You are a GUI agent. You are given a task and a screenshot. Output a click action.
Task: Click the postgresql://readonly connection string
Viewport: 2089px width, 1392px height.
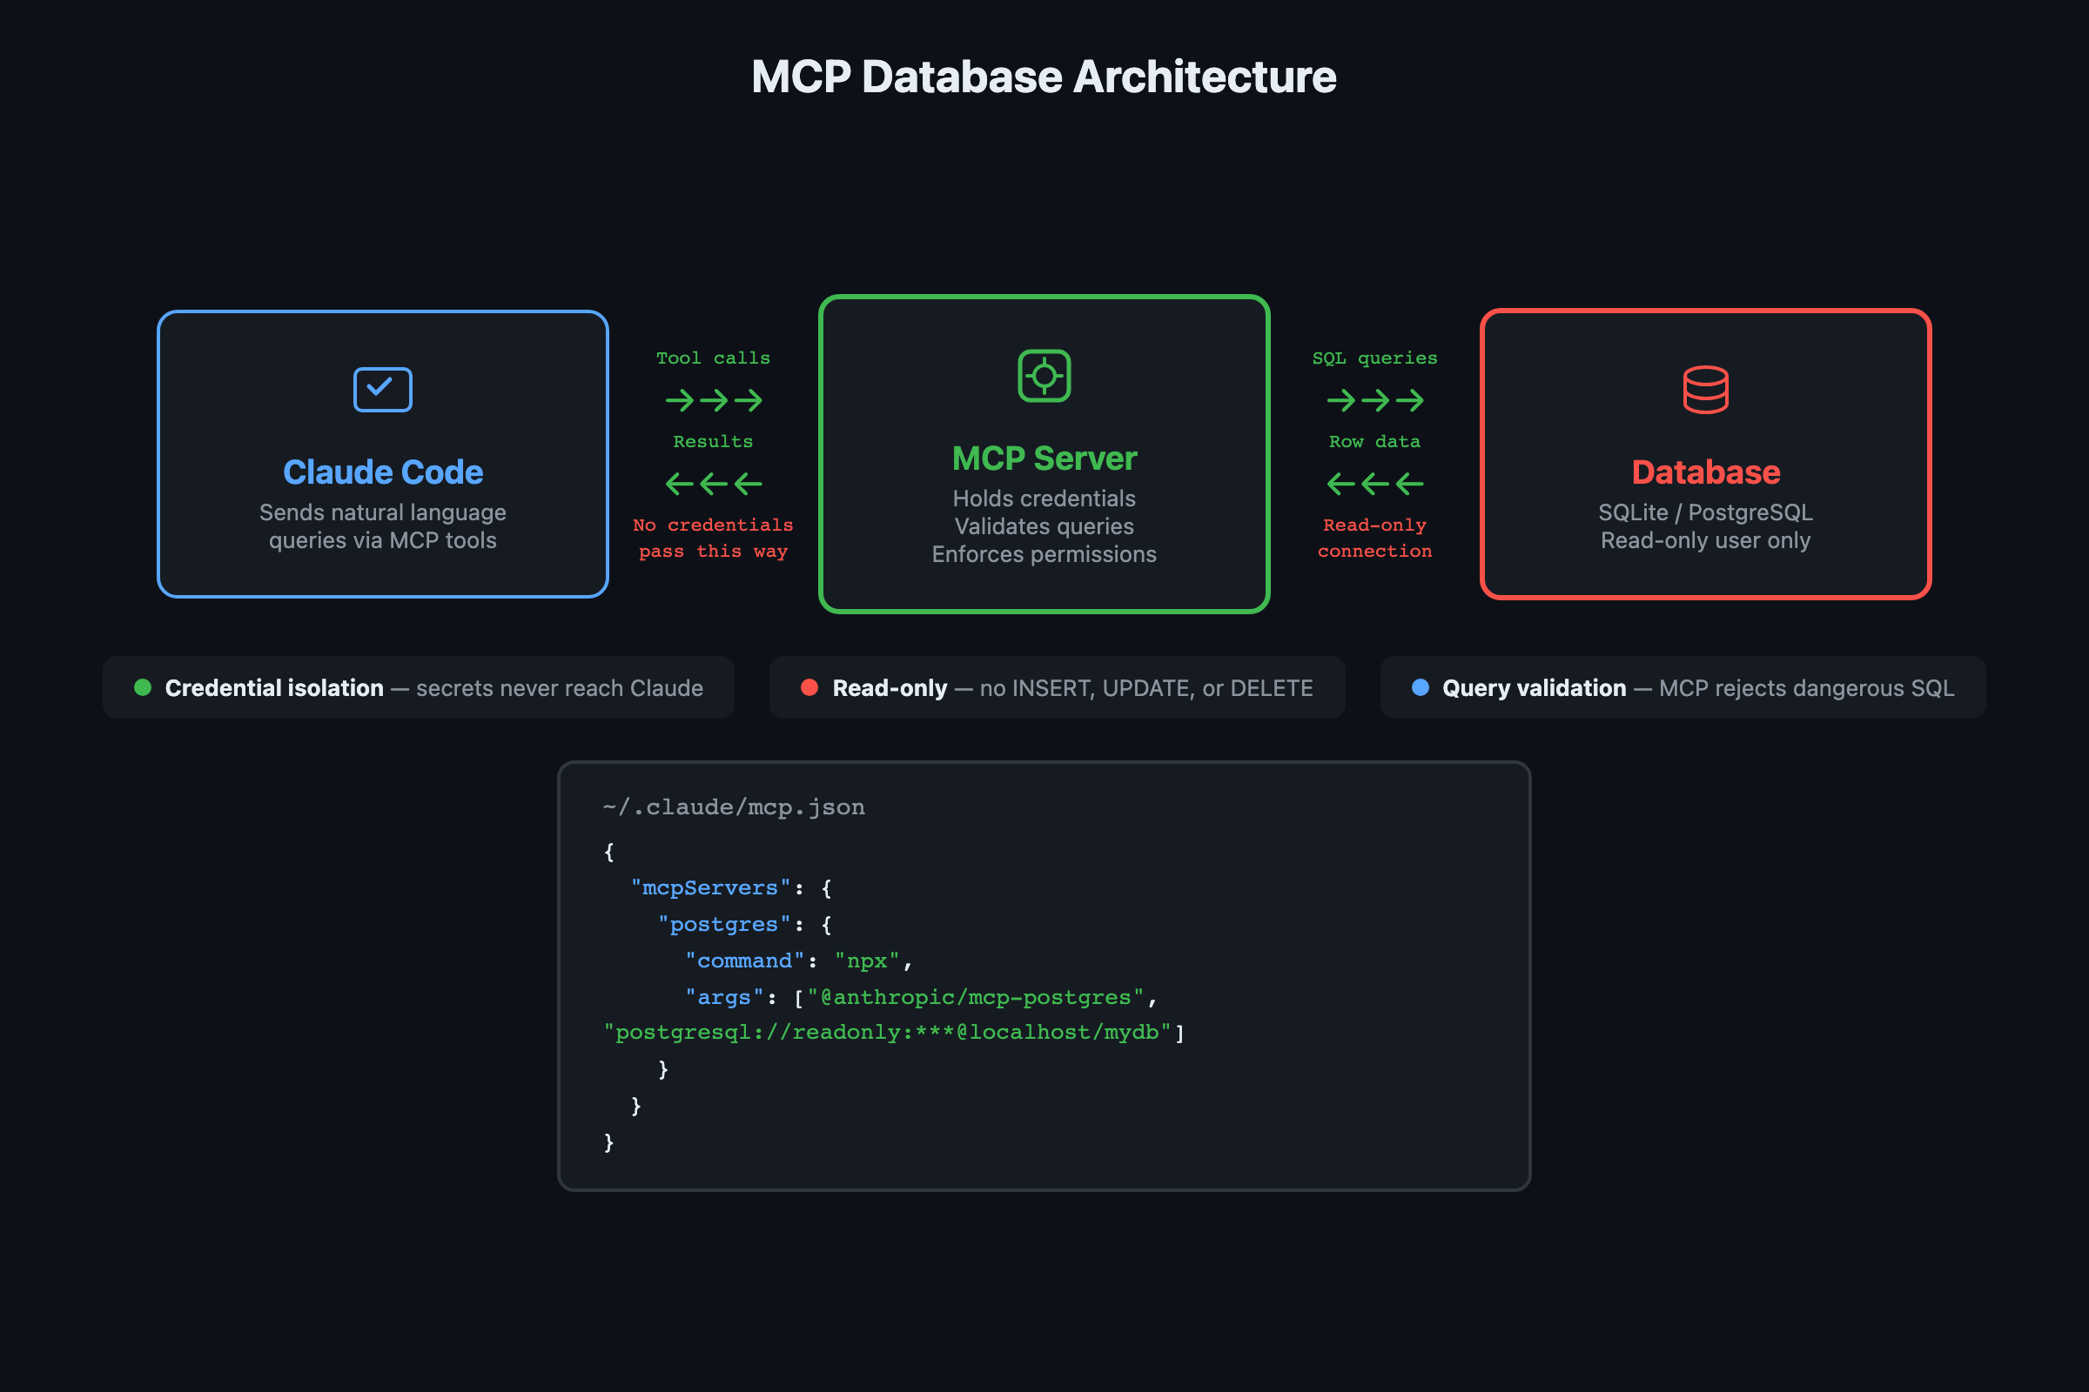[887, 1032]
